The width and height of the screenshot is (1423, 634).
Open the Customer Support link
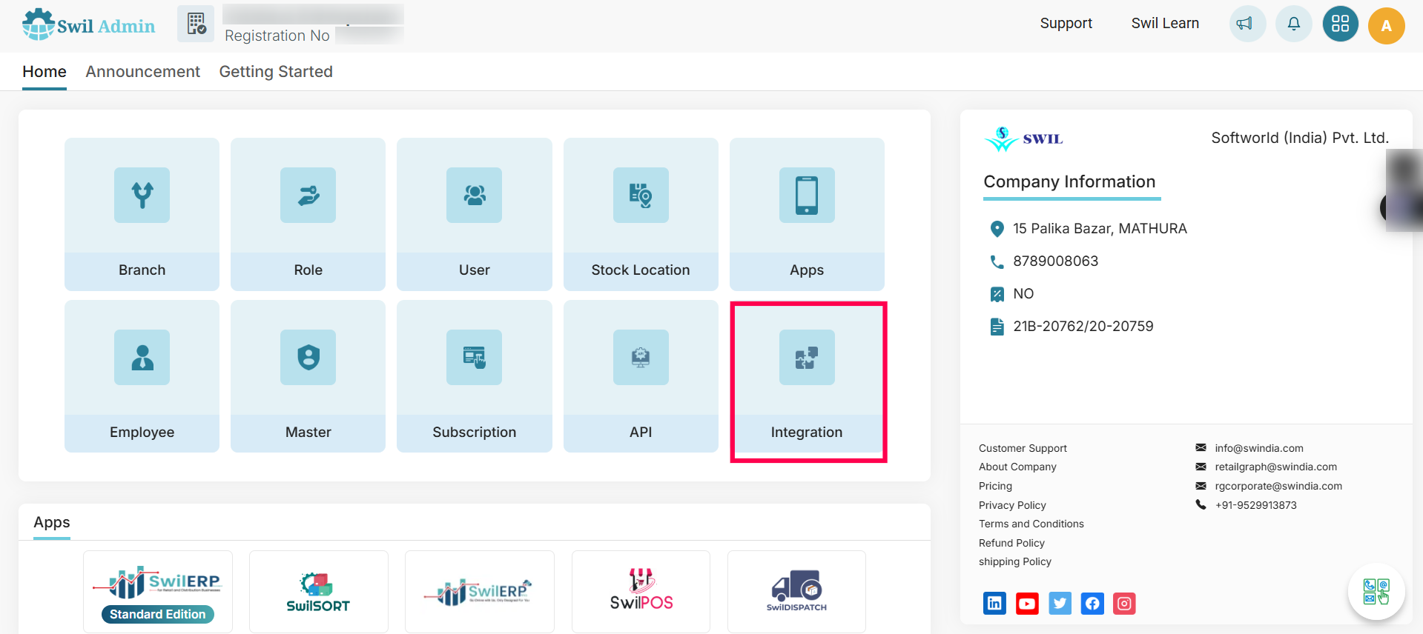tap(1023, 448)
